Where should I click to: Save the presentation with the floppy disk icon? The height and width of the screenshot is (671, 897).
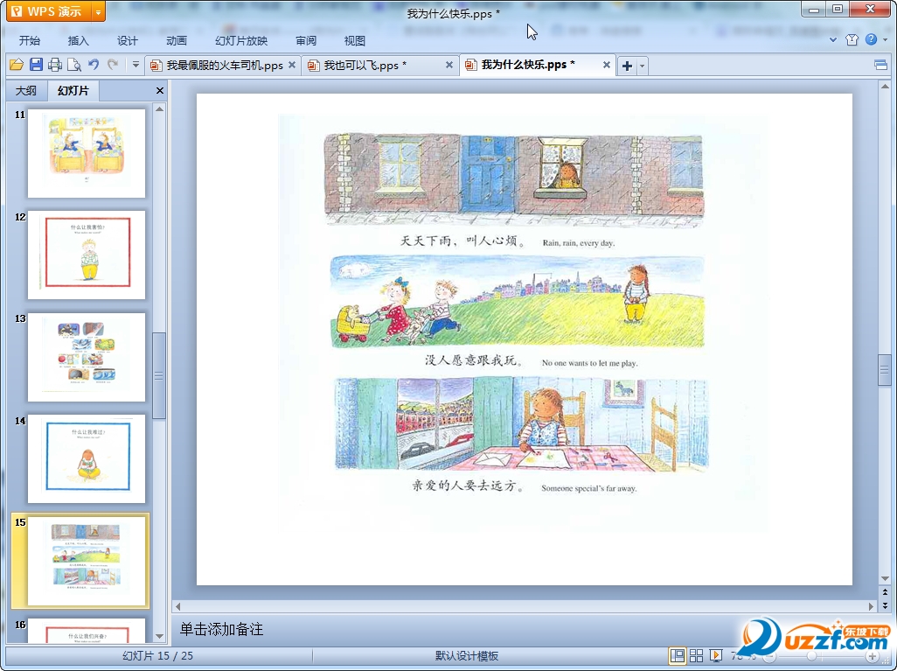point(36,65)
